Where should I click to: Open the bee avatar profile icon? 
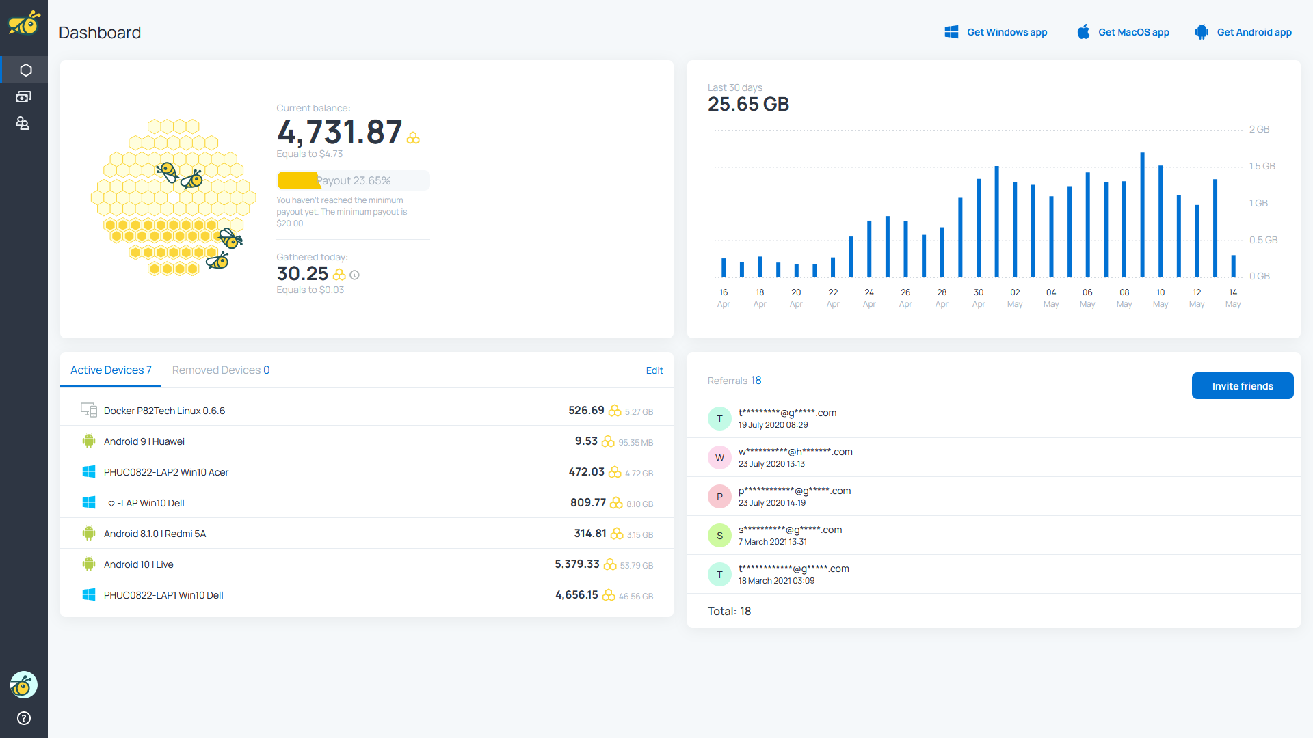pyautogui.click(x=24, y=684)
